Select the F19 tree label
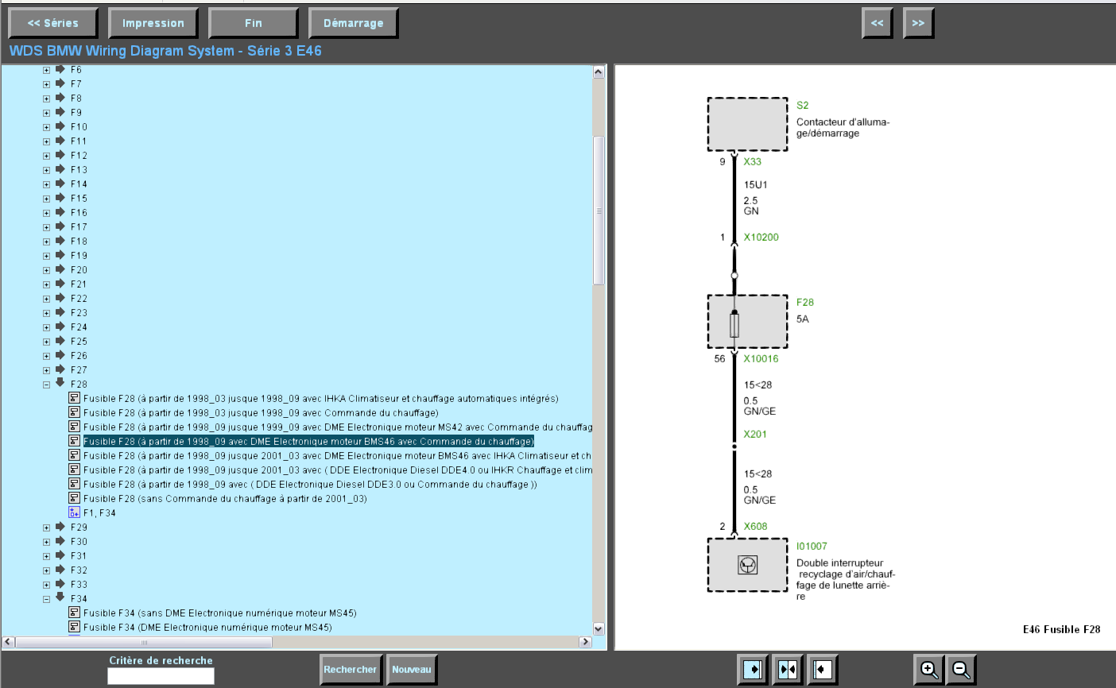 [x=79, y=255]
